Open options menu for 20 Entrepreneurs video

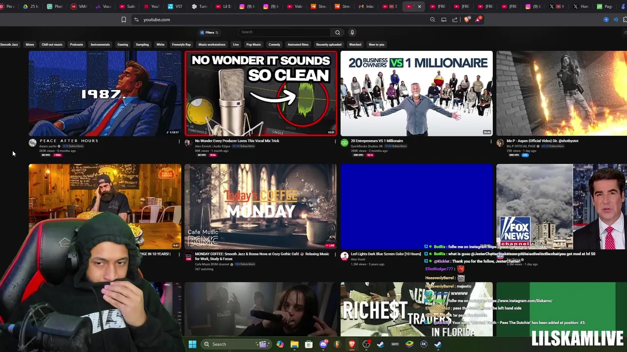tap(491, 141)
